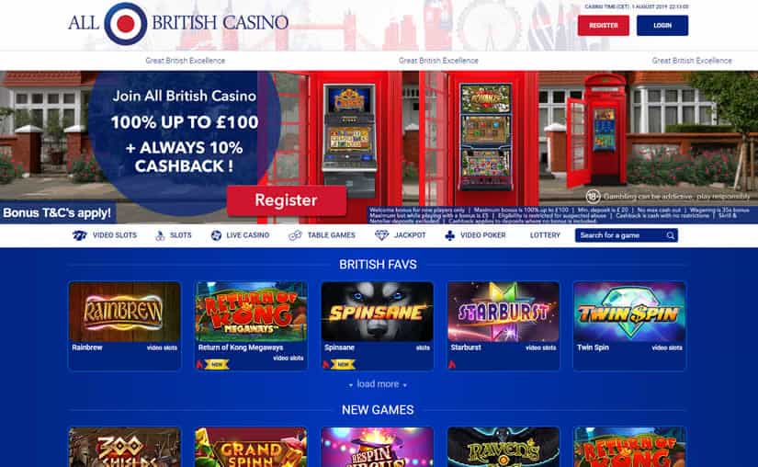Click the All British Casino roundel logo
This screenshot has width=758, height=467.
coord(126,24)
